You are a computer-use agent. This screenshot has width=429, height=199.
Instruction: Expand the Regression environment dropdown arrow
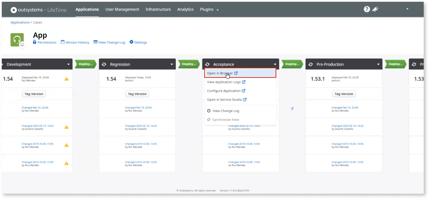point(172,64)
